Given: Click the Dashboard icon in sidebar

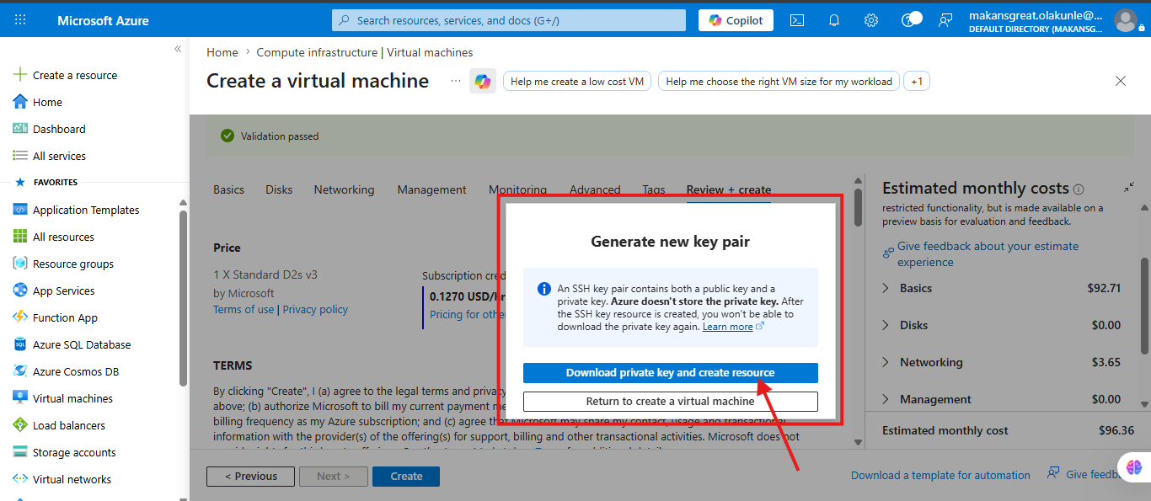Looking at the screenshot, I should coord(20,129).
